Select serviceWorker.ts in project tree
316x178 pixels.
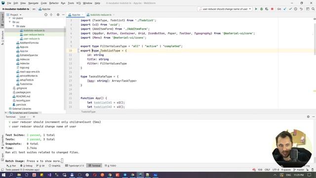[x=27, y=76]
